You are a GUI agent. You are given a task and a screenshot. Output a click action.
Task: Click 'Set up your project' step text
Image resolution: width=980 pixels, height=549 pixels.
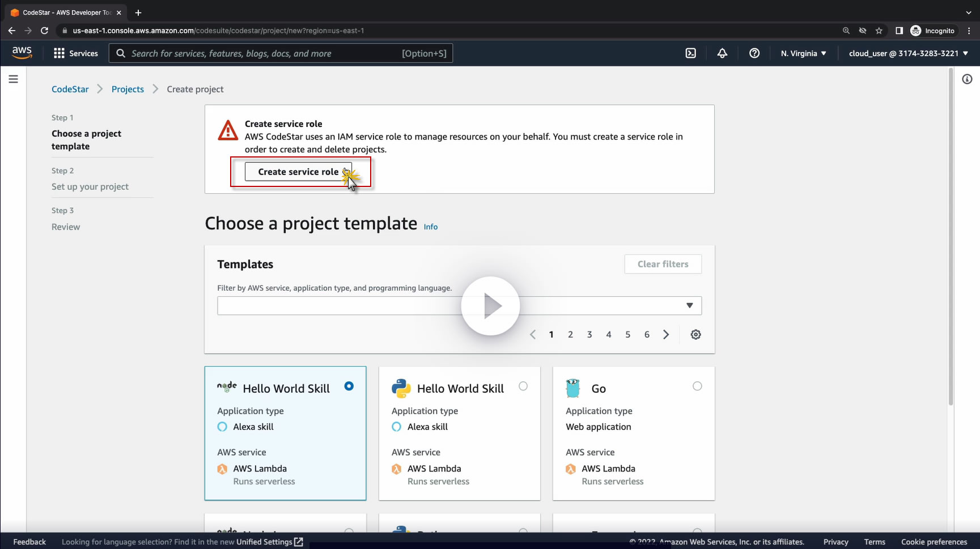click(x=90, y=186)
